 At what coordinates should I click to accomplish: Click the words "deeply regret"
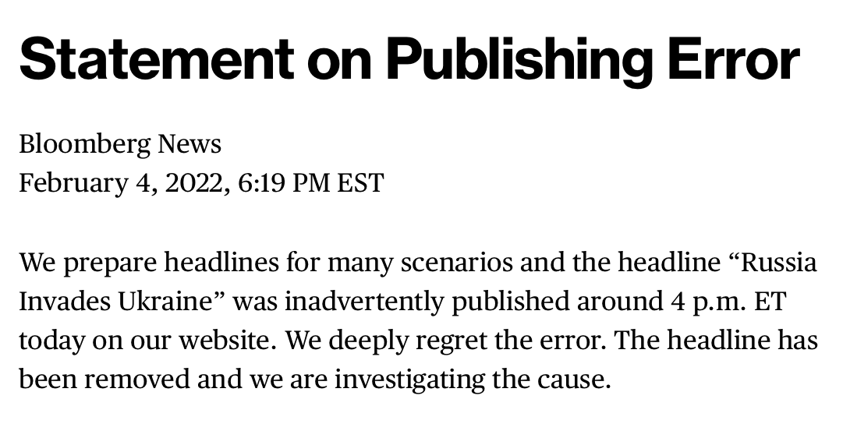[x=416, y=341]
